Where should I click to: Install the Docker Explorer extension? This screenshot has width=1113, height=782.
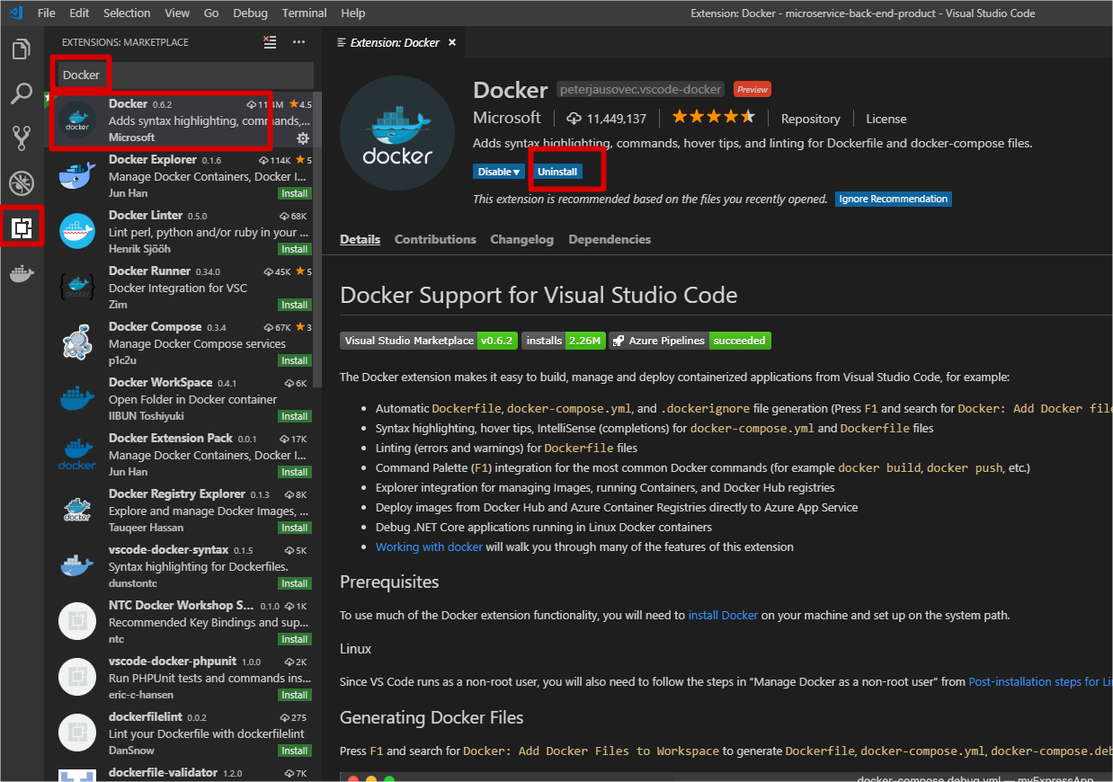pos(294,193)
